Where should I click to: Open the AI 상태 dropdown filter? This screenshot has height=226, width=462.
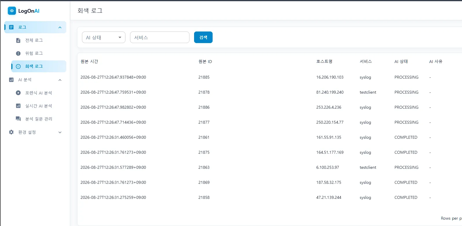tap(104, 37)
